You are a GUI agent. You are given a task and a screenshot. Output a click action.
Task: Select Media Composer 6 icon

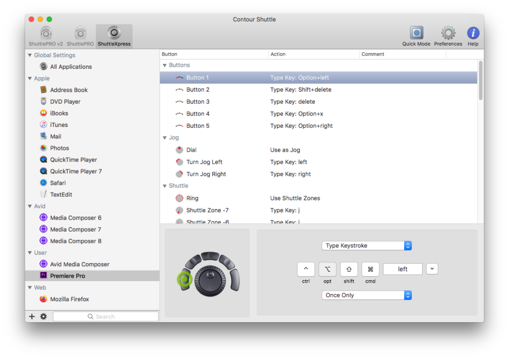click(44, 218)
